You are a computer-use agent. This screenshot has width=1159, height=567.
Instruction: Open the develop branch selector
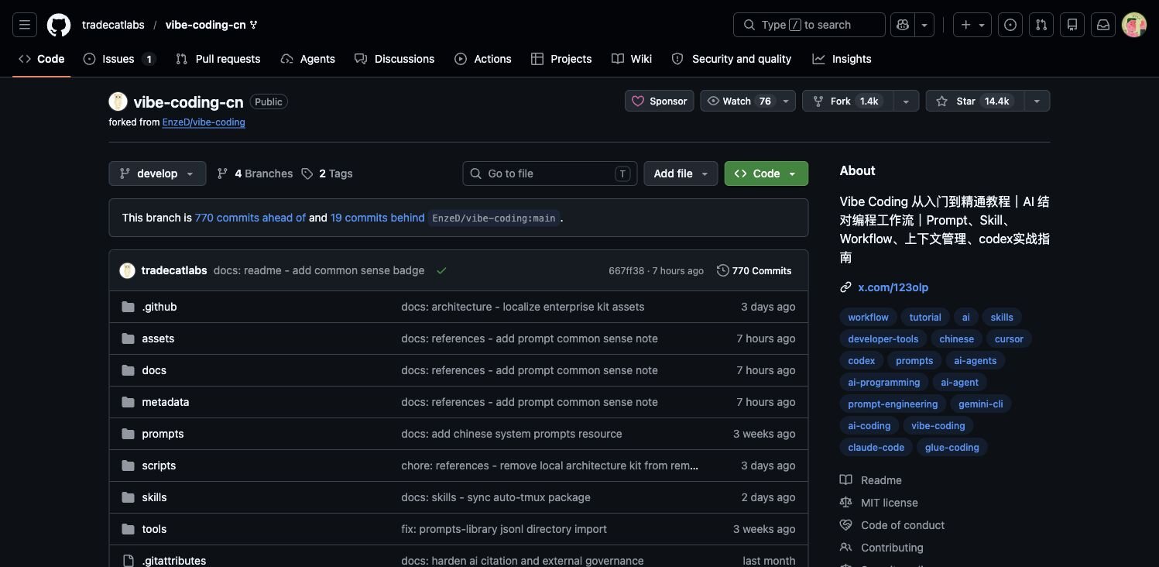pyautogui.click(x=157, y=174)
